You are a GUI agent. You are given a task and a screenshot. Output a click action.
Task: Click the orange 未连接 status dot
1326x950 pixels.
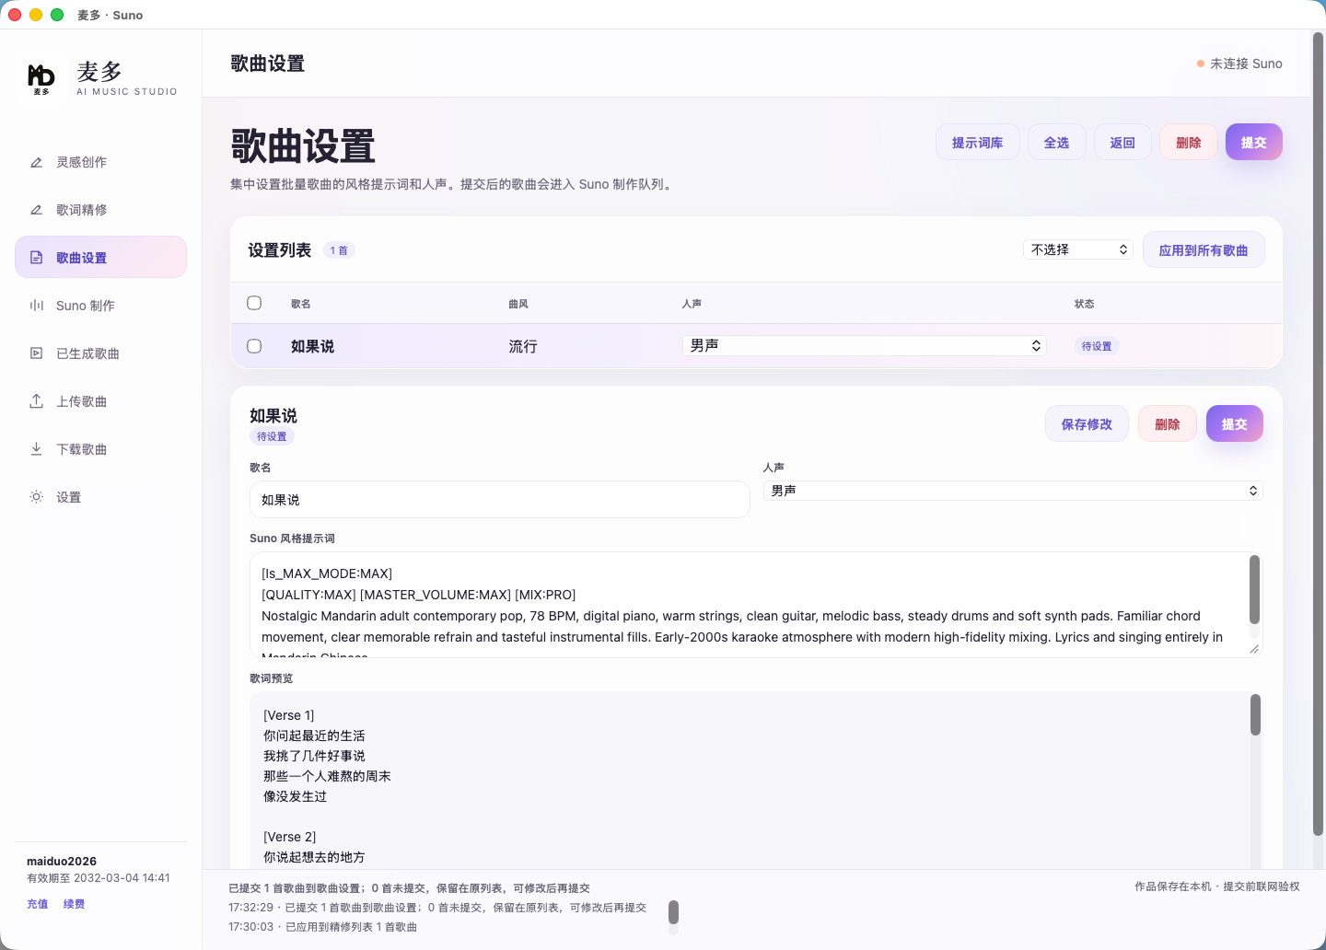click(1201, 64)
